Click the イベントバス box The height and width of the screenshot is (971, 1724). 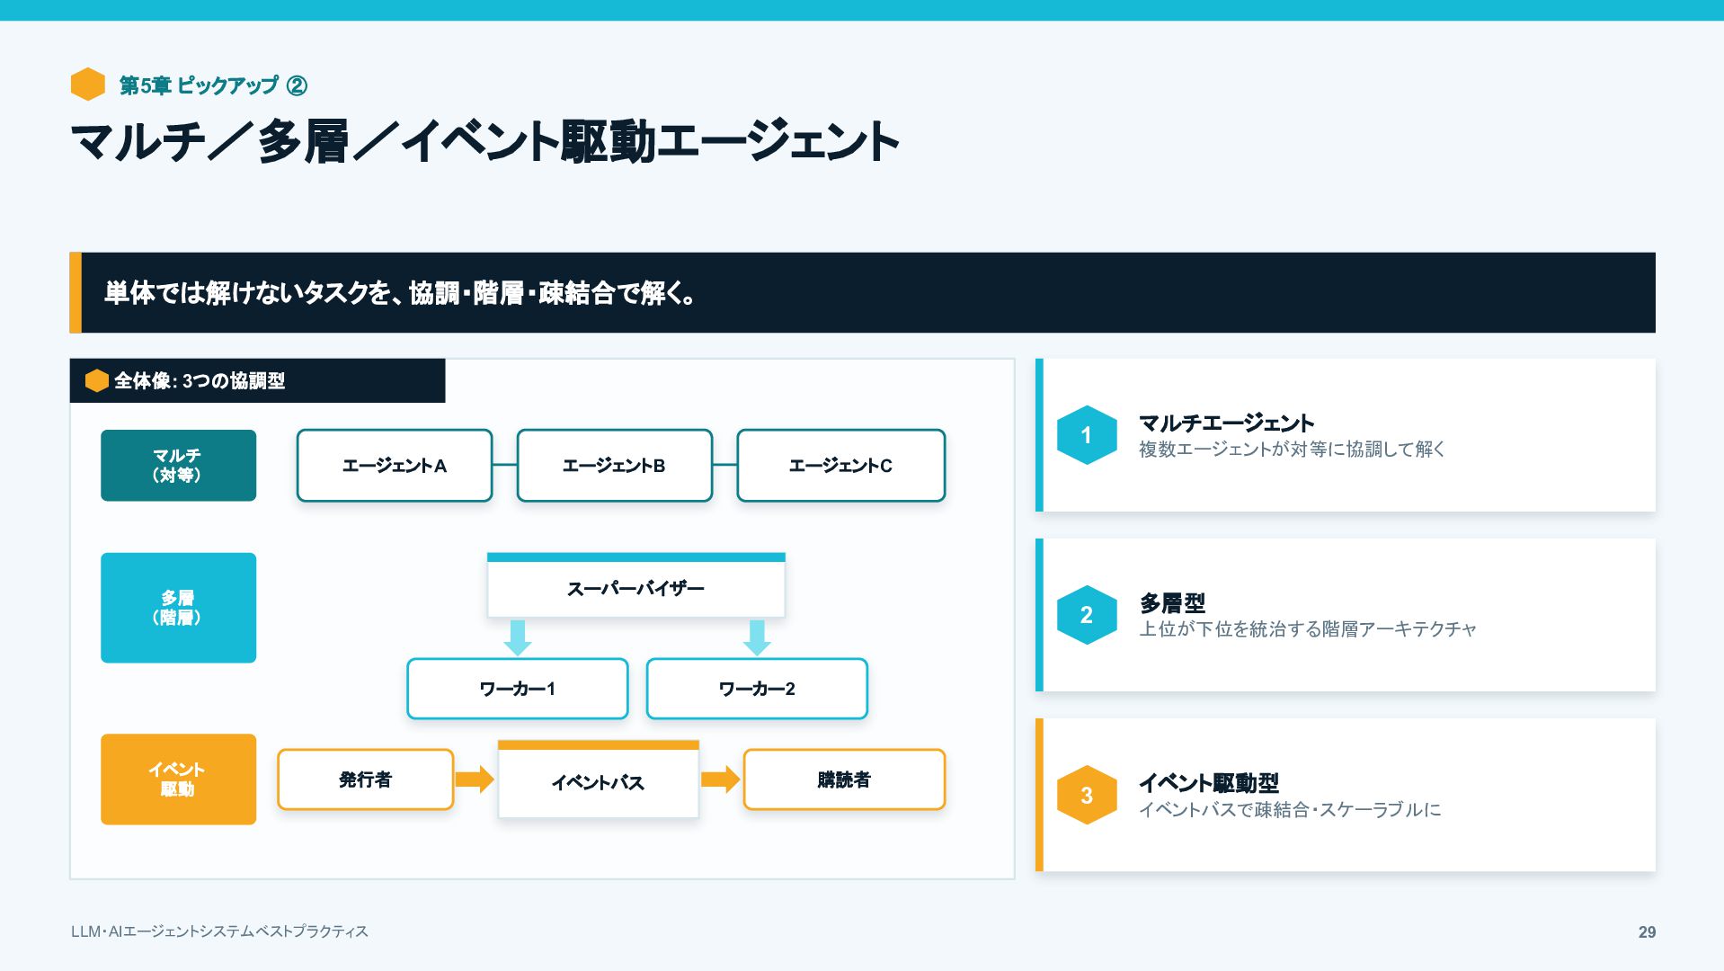pos(599,779)
